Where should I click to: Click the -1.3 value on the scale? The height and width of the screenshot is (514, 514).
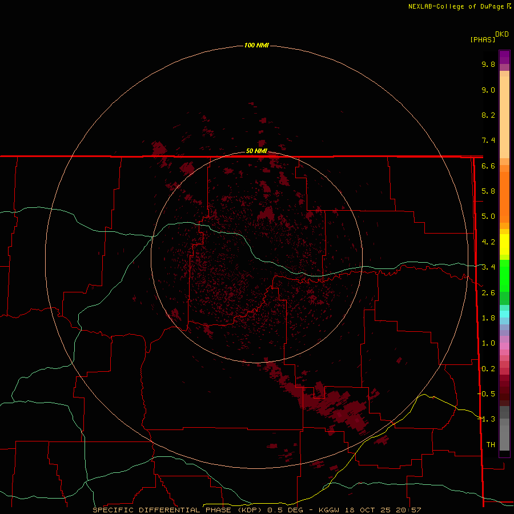pos(487,419)
